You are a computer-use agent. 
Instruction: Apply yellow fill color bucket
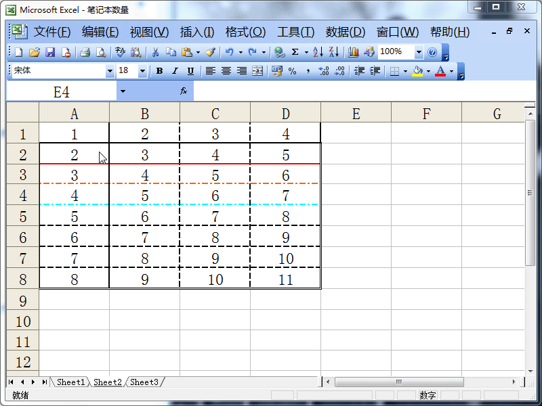(x=417, y=72)
